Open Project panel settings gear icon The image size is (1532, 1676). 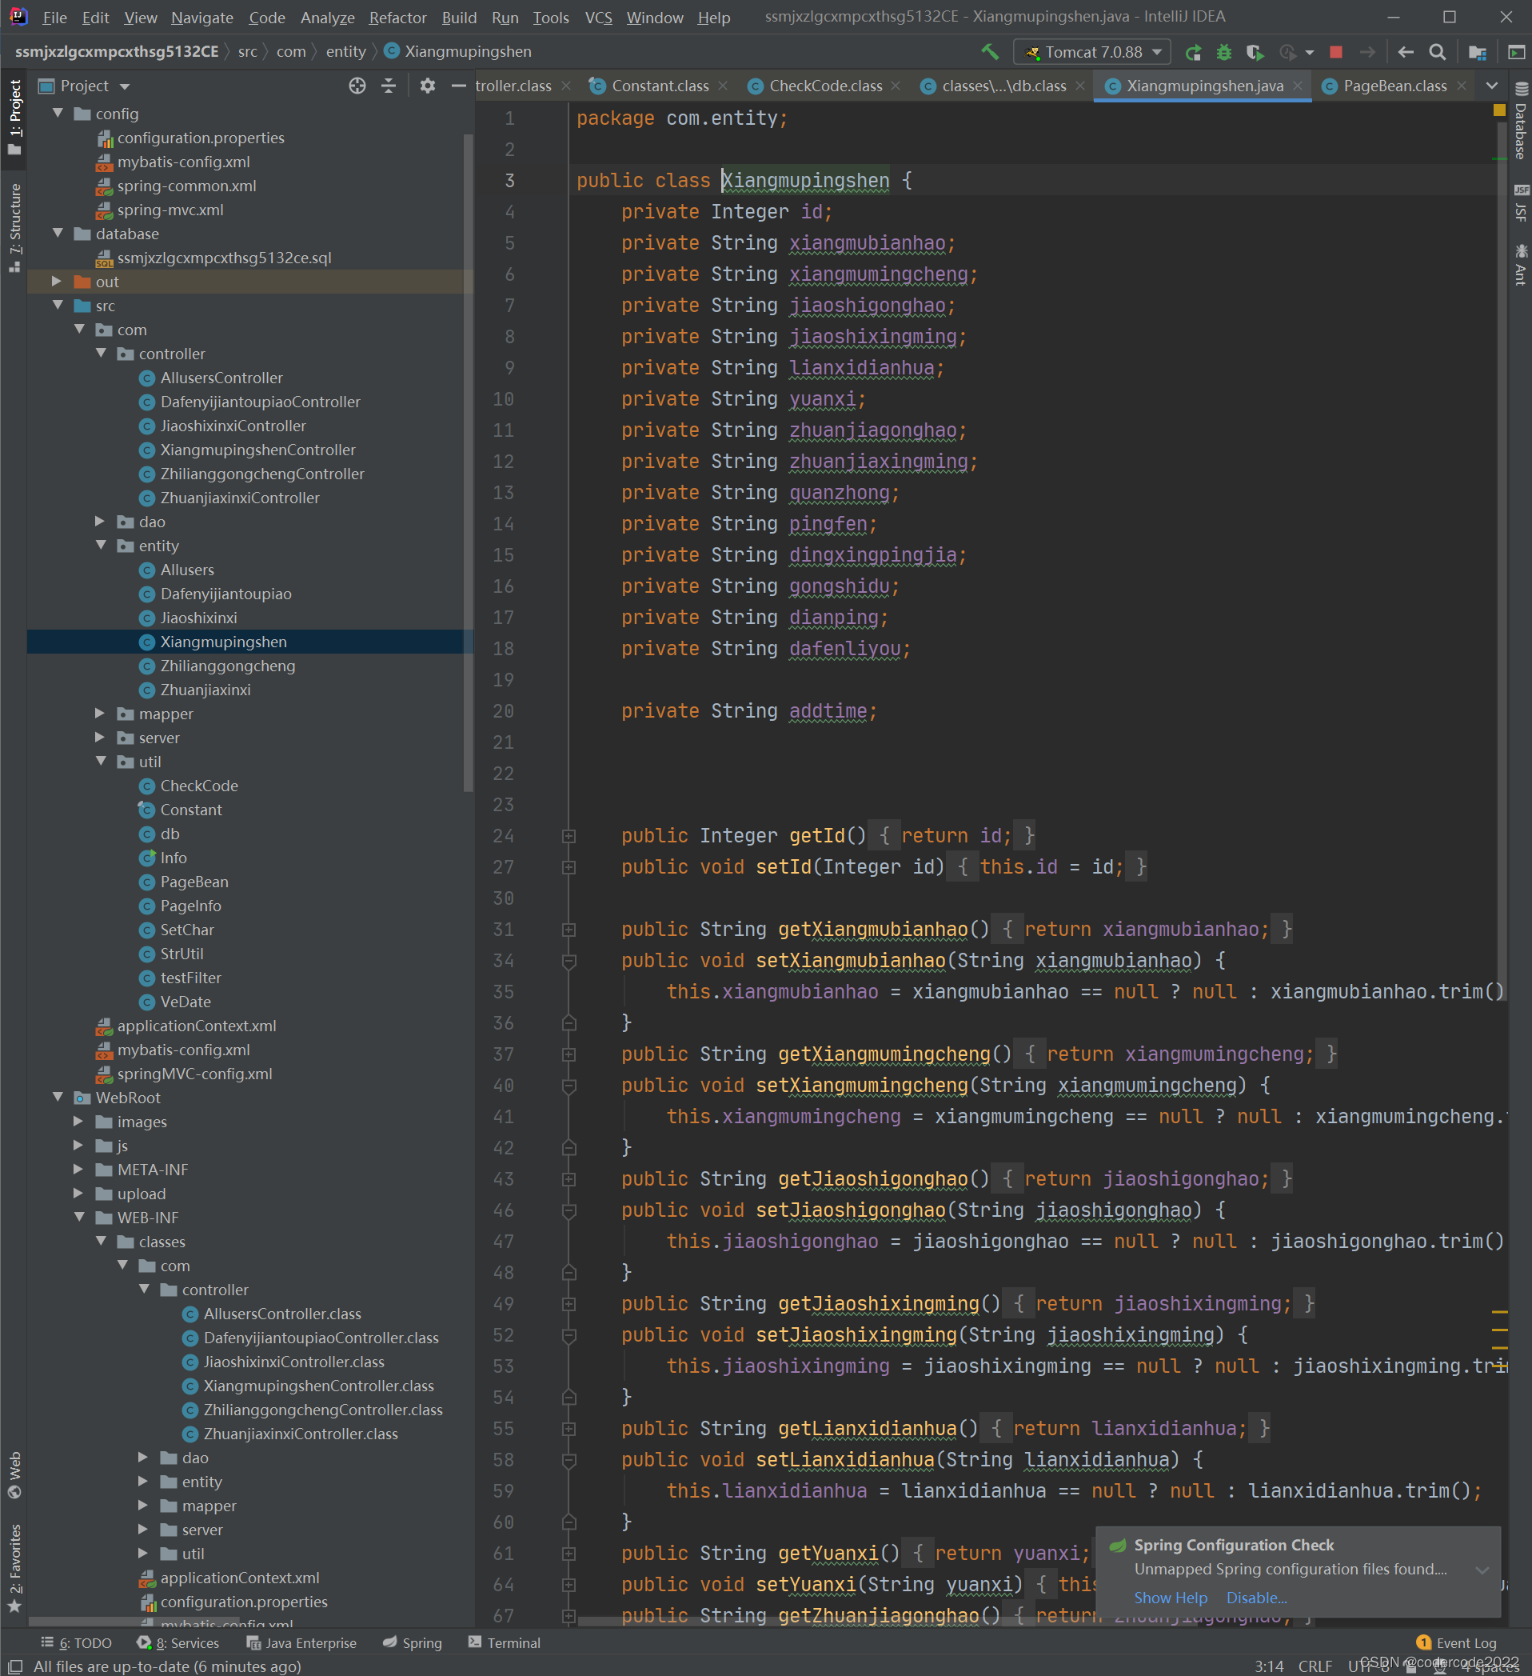pos(427,86)
